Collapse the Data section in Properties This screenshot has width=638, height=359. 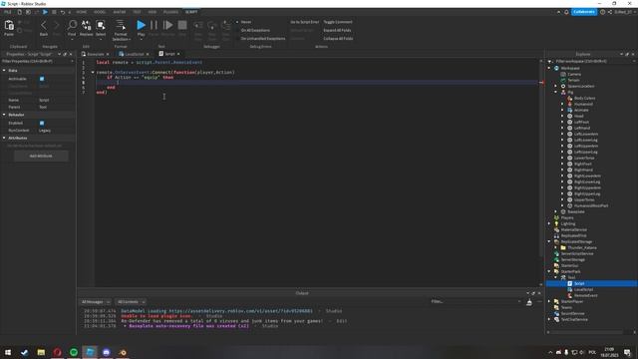[4, 71]
